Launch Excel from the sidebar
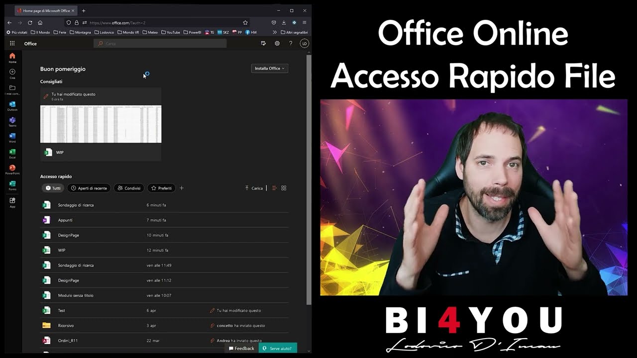637x358 pixels. click(x=12, y=154)
